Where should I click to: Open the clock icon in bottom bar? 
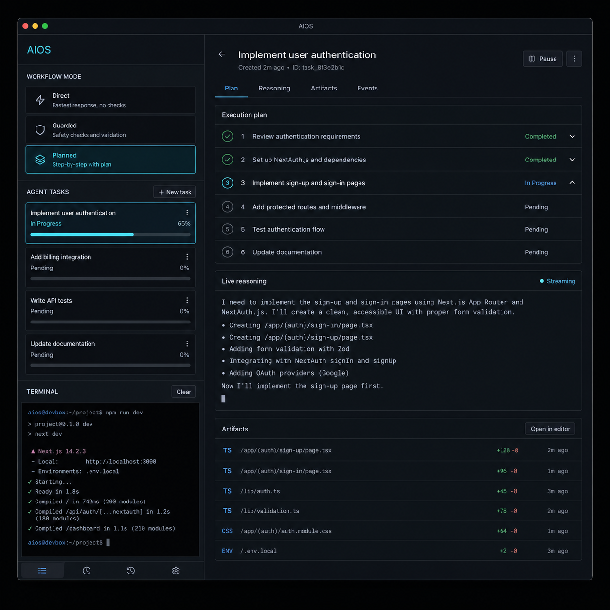point(87,571)
